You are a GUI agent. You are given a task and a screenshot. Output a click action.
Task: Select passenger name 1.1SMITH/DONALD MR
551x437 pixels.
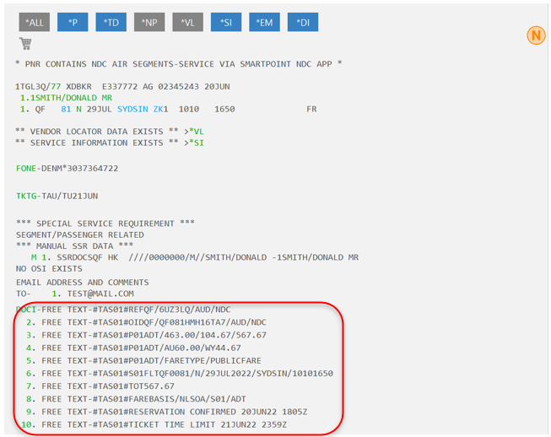coord(66,98)
